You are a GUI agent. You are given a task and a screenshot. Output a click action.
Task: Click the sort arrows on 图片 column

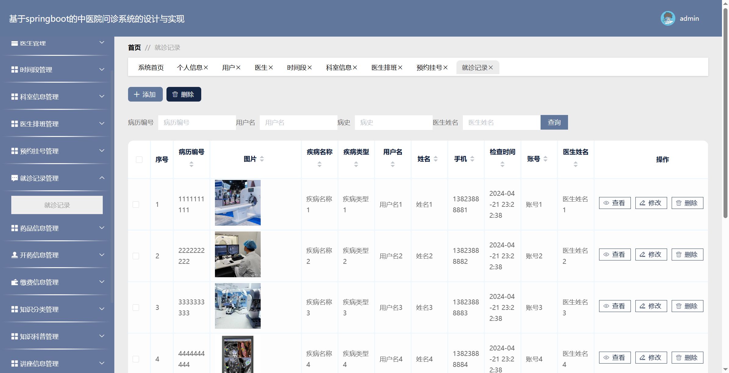tap(262, 159)
